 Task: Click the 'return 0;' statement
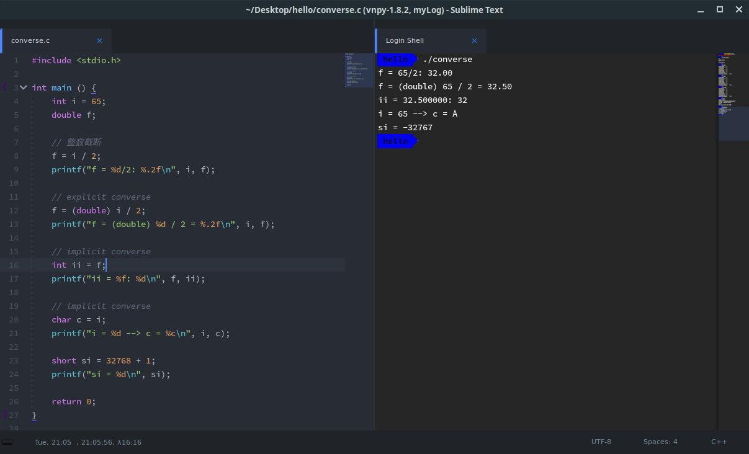tap(74, 401)
